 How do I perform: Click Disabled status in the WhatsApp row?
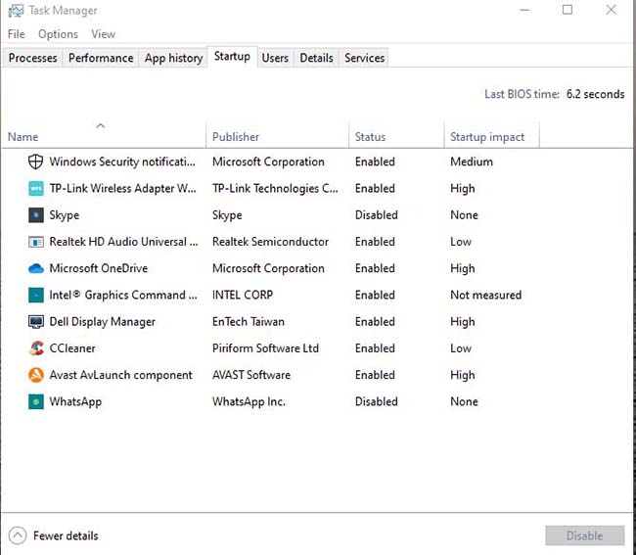coord(377,401)
